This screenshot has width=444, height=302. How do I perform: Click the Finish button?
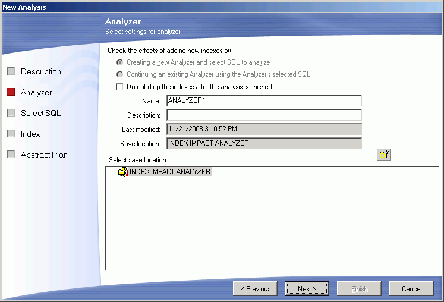(359, 289)
